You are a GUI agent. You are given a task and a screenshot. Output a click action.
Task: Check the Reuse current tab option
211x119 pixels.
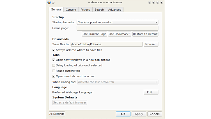click(x=54, y=71)
